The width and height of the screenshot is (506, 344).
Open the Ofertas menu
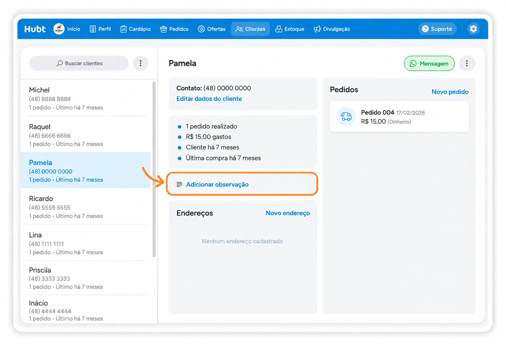point(211,29)
